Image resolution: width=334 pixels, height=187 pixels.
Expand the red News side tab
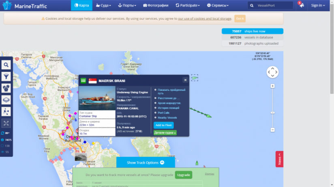coord(279,159)
